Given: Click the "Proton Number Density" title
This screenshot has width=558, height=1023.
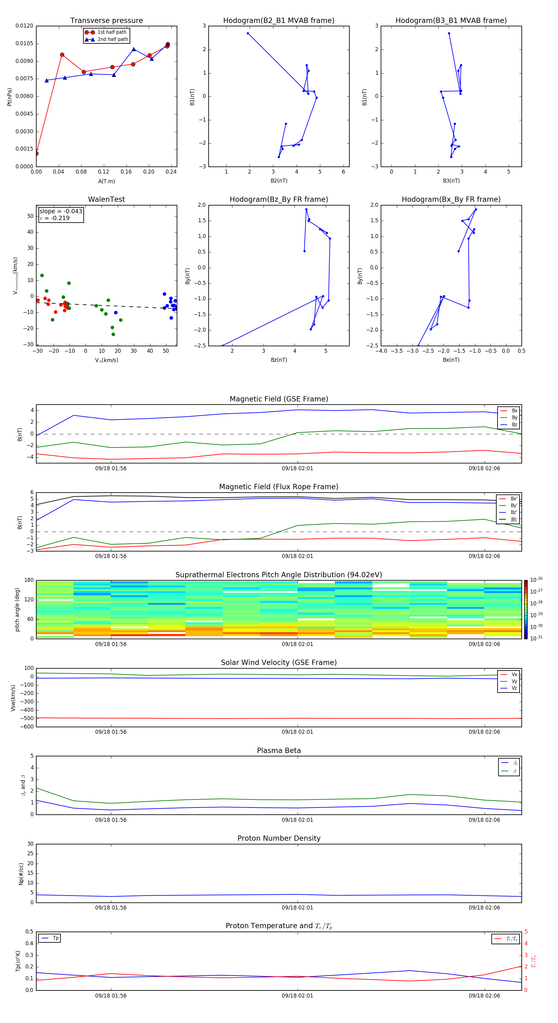Looking at the screenshot, I should tap(279, 838).
